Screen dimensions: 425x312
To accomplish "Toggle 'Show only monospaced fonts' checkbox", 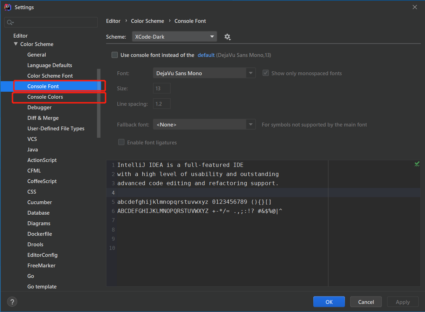I will 266,73.
